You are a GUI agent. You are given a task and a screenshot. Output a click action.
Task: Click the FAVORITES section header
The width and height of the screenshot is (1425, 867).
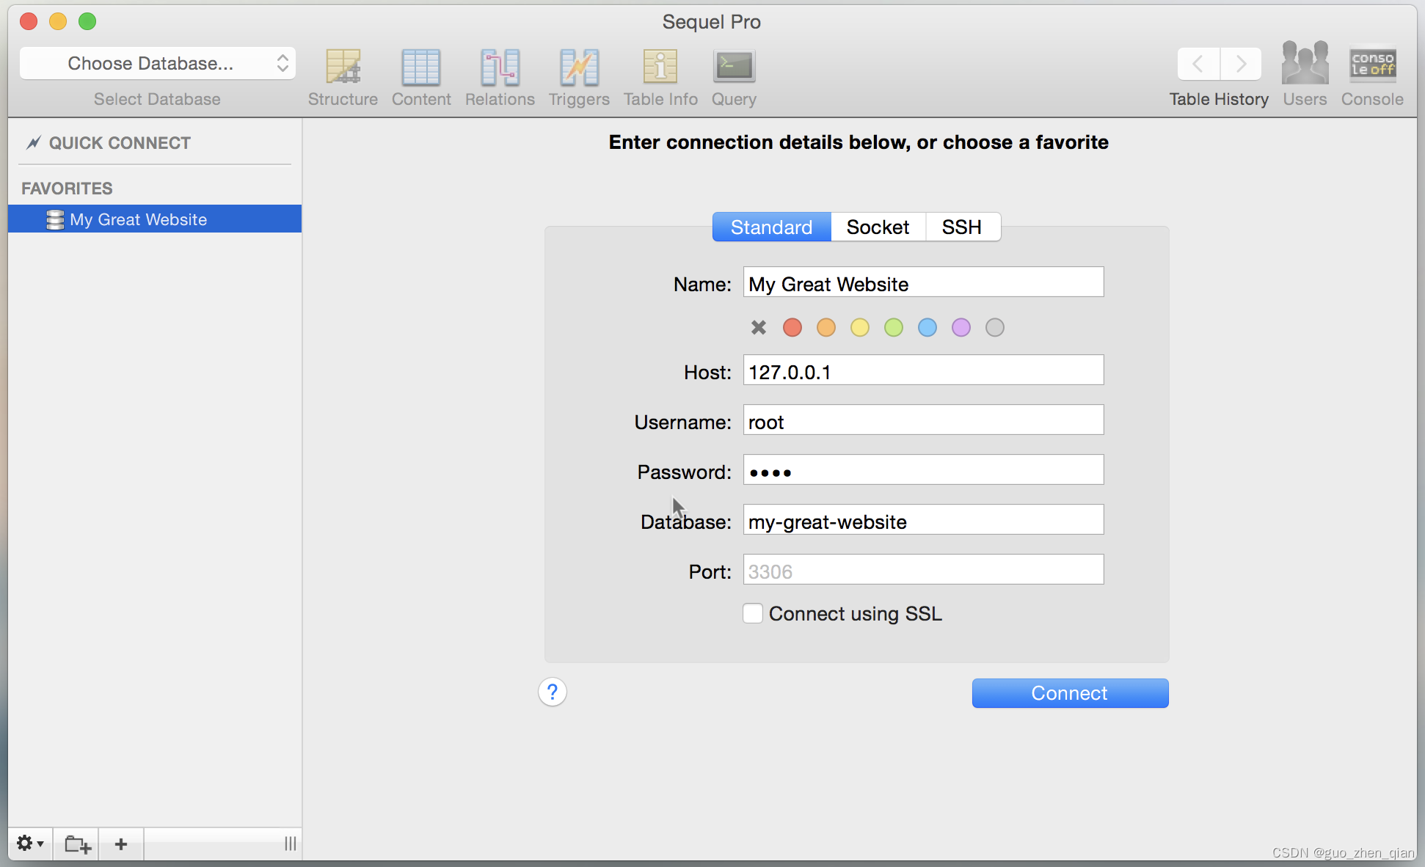[67, 189]
